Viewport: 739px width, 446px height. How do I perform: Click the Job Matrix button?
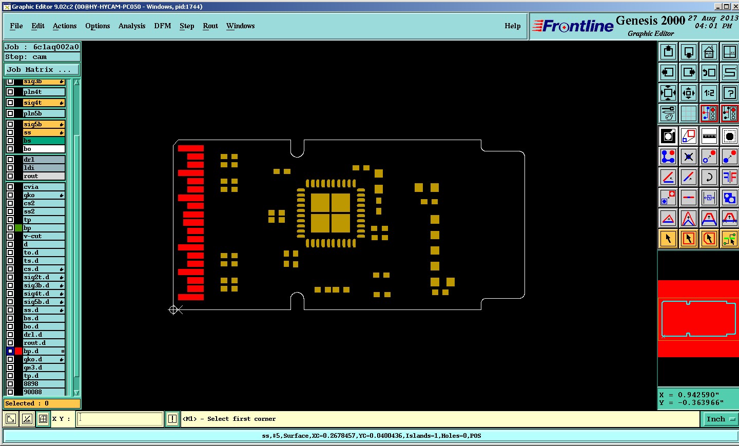[x=43, y=69]
